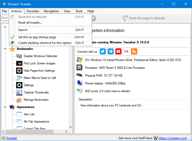
Task: Click the WEI score refresh icon
Action: [80, 91]
